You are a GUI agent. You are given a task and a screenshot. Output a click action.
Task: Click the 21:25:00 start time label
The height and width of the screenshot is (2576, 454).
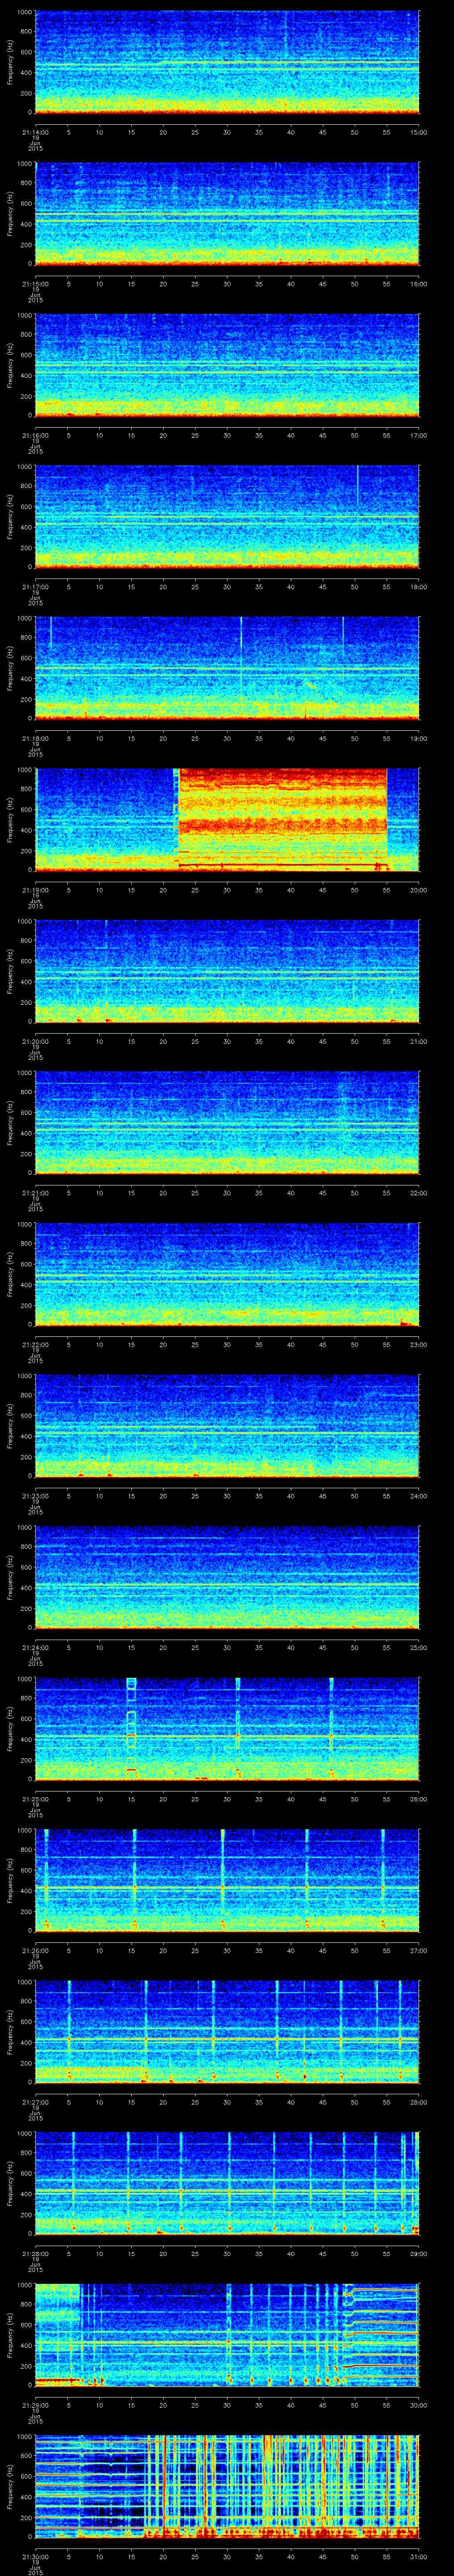(x=35, y=1798)
